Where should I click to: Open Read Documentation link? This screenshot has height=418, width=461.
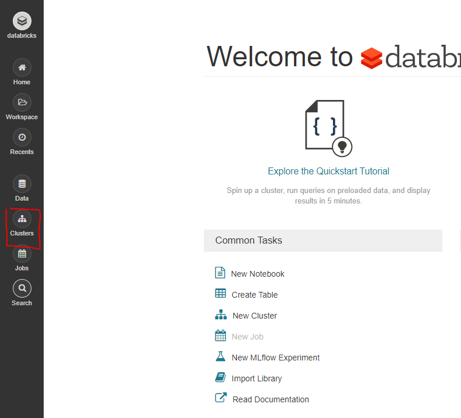coord(271,399)
